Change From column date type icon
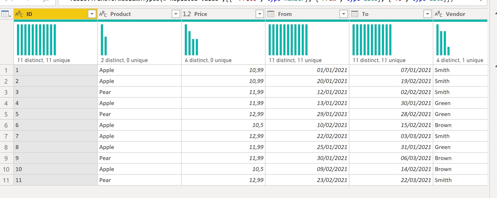497x198 pixels. pos(271,14)
